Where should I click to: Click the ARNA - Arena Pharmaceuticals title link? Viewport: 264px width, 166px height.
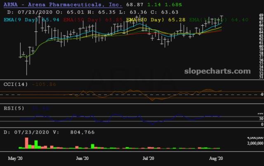[x=62, y=5]
